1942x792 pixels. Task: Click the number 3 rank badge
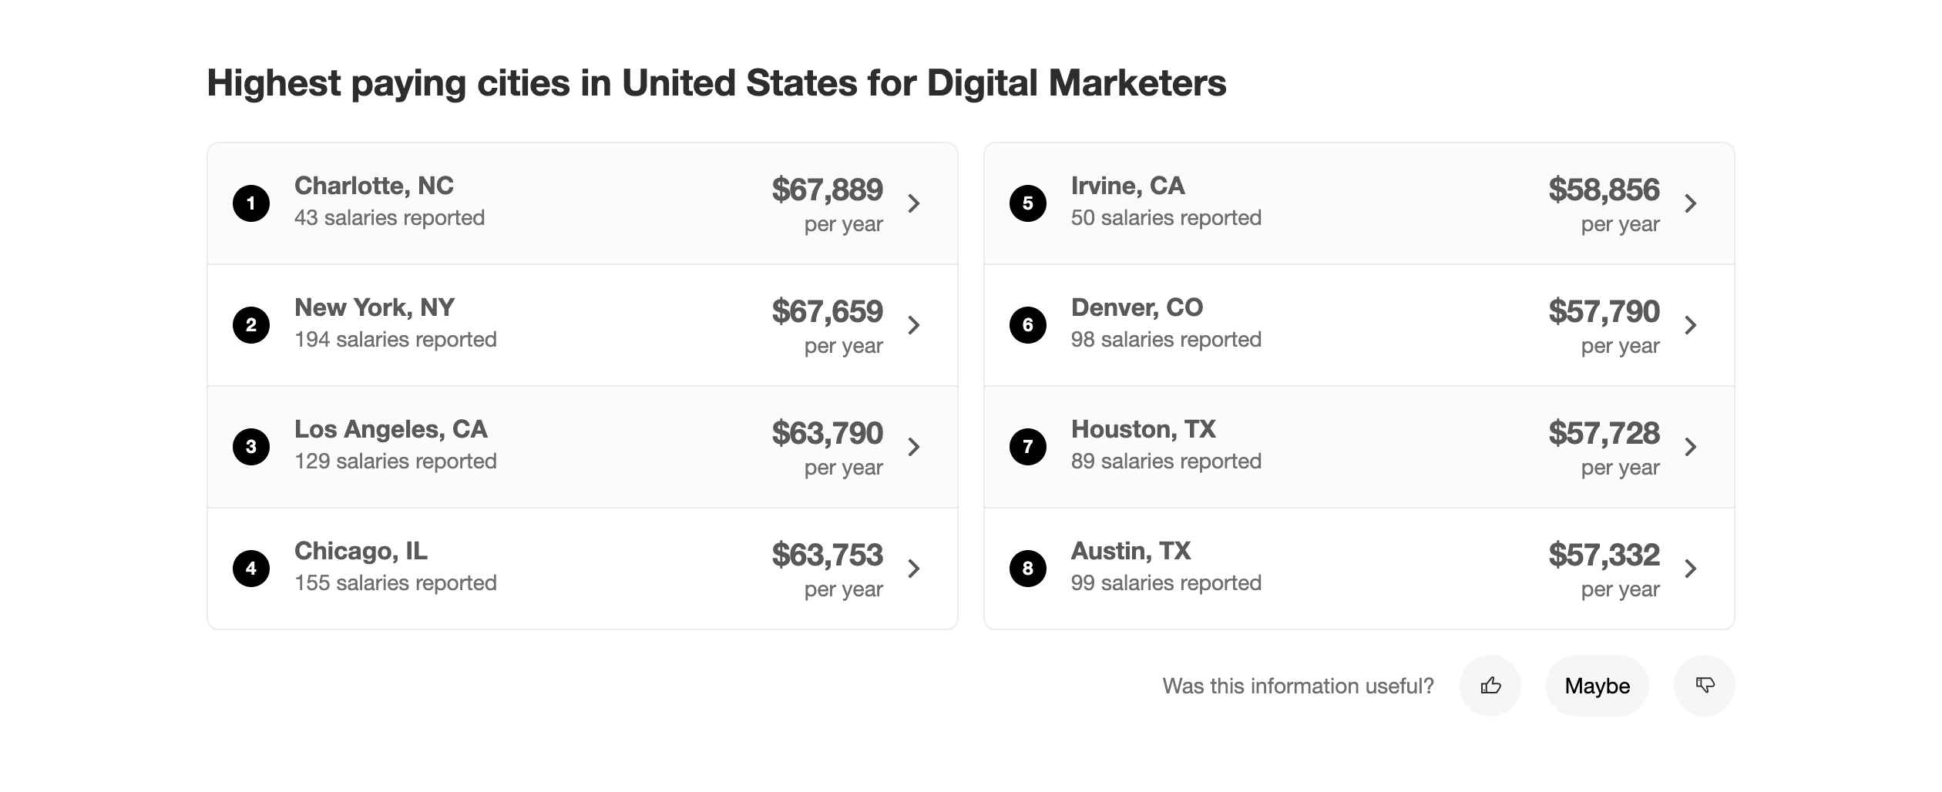251,447
